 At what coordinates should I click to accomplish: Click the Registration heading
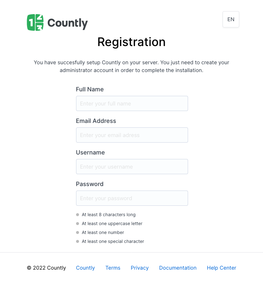click(x=131, y=42)
